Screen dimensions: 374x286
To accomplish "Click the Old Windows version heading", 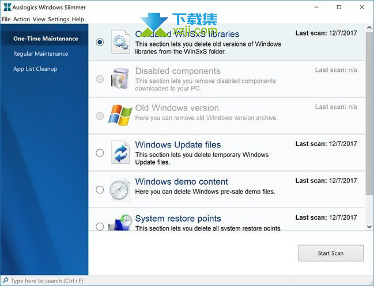I will click(x=177, y=108).
